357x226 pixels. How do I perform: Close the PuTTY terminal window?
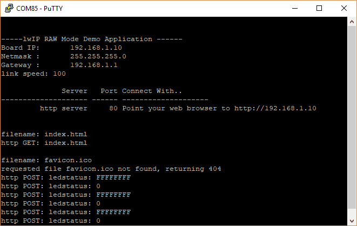click(344, 8)
